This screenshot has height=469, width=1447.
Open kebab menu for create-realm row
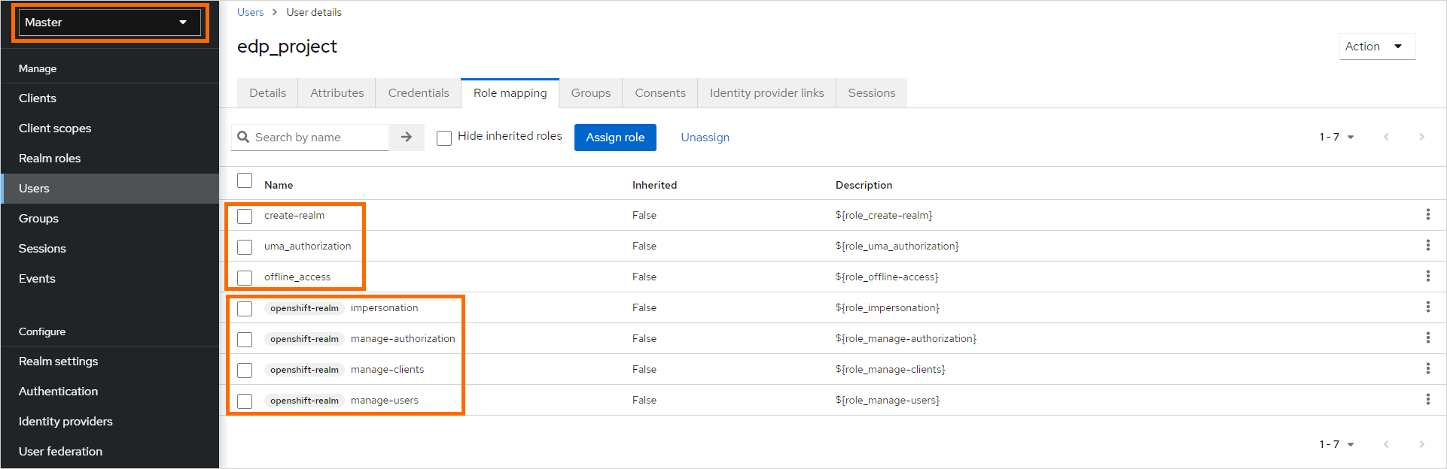tap(1427, 215)
